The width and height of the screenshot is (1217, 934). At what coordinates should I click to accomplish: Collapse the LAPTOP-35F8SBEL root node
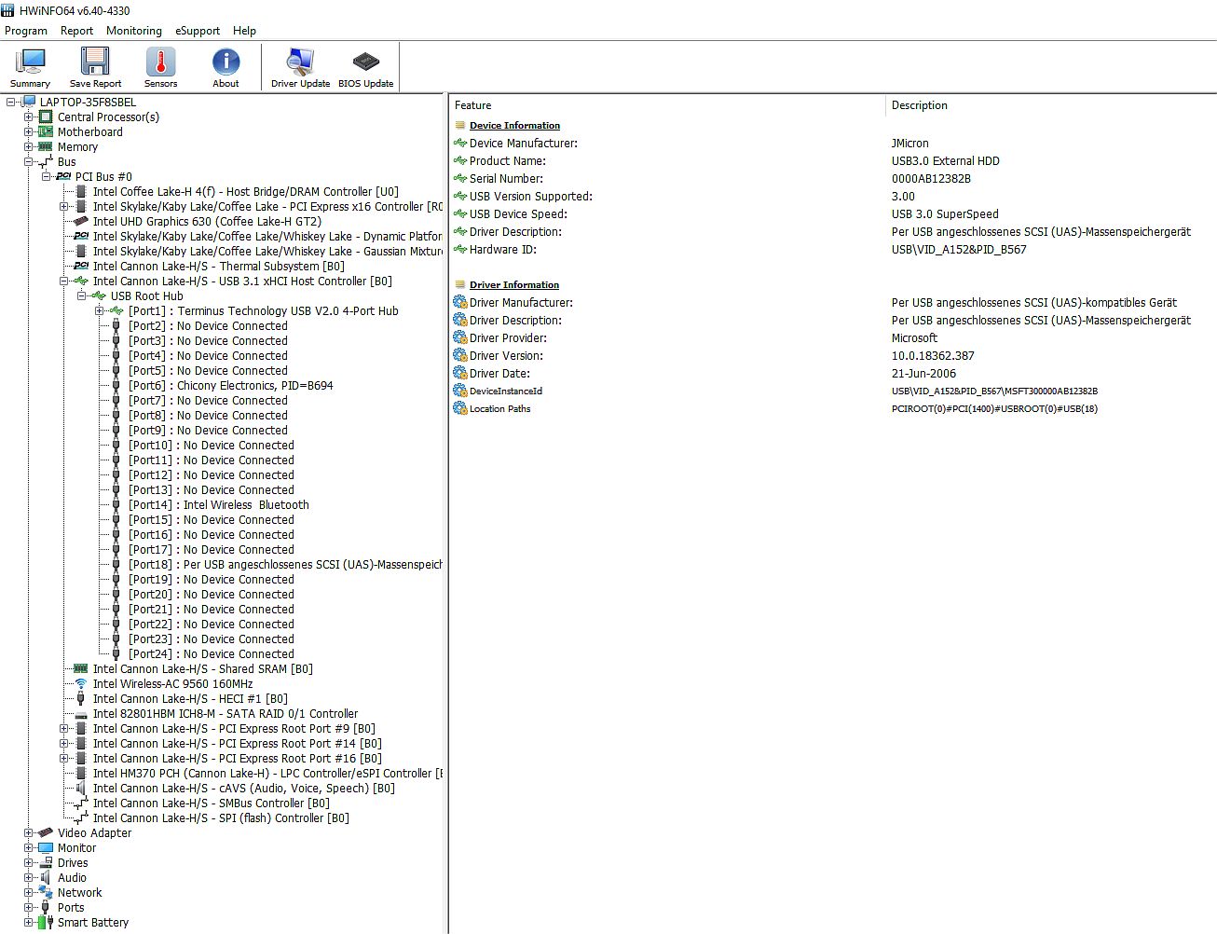pos(11,103)
